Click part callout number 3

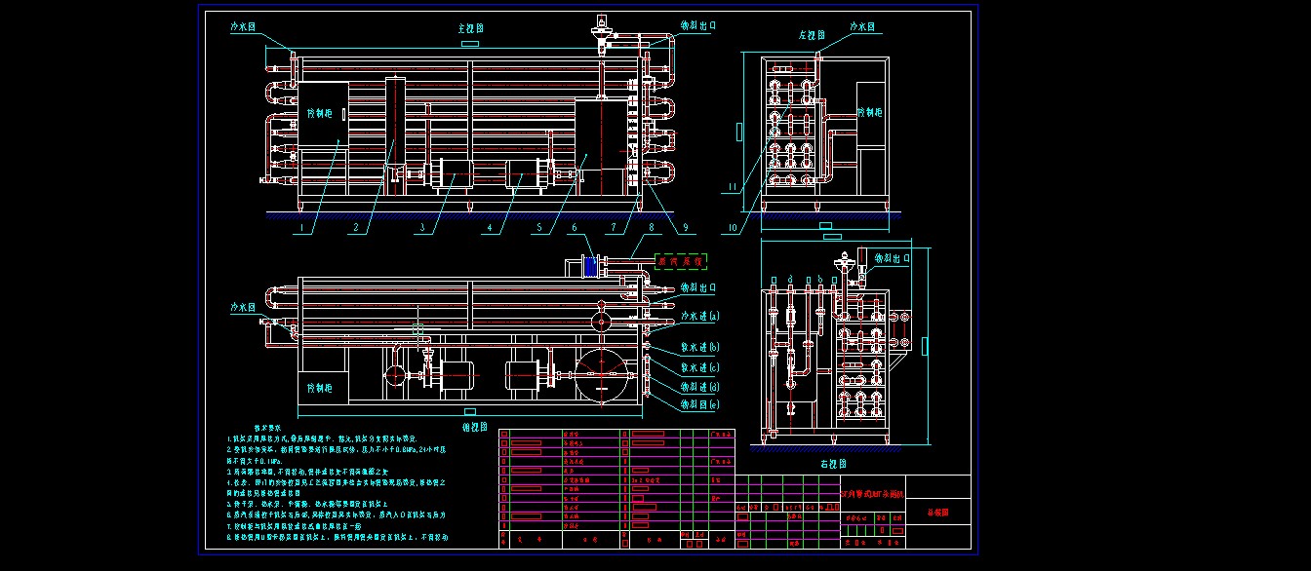coord(422,228)
